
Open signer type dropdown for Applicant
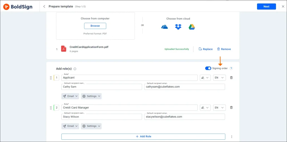tap(205, 78)
